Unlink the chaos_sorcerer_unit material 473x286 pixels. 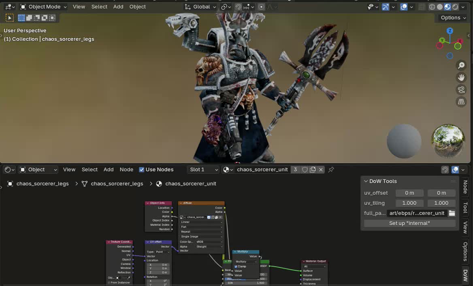(x=321, y=170)
